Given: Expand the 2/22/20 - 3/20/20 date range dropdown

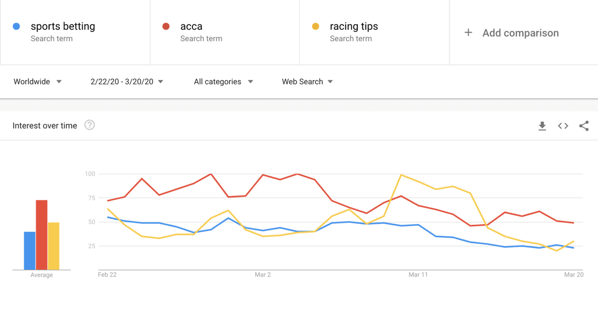Looking at the screenshot, I should pyautogui.click(x=127, y=82).
